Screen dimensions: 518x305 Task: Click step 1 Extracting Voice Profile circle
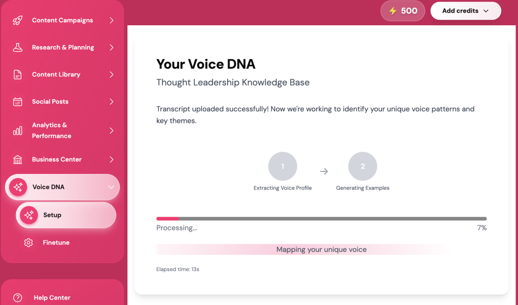(x=282, y=166)
